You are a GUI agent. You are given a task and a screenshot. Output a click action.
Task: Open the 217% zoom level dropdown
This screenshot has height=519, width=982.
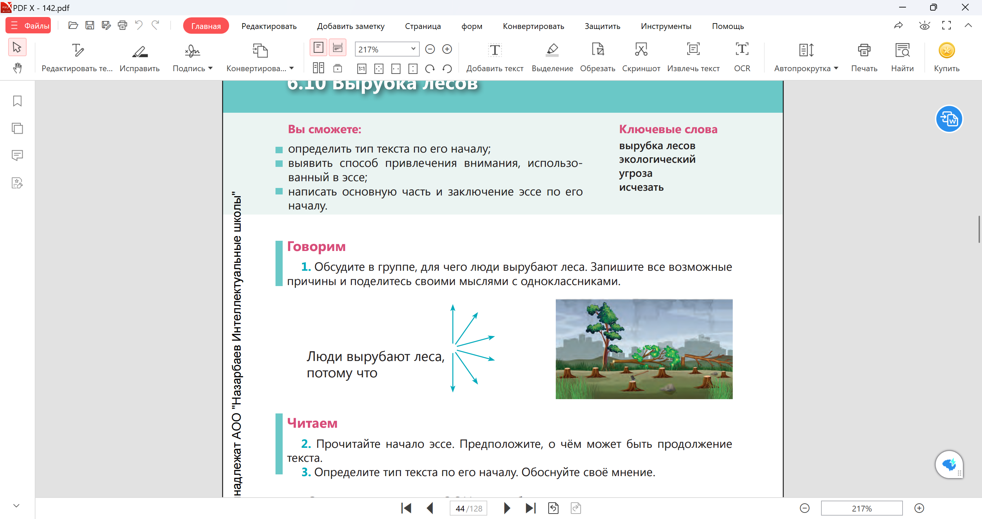click(x=413, y=49)
